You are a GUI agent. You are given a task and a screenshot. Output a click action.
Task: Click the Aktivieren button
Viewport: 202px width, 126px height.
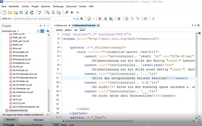pos(11,120)
